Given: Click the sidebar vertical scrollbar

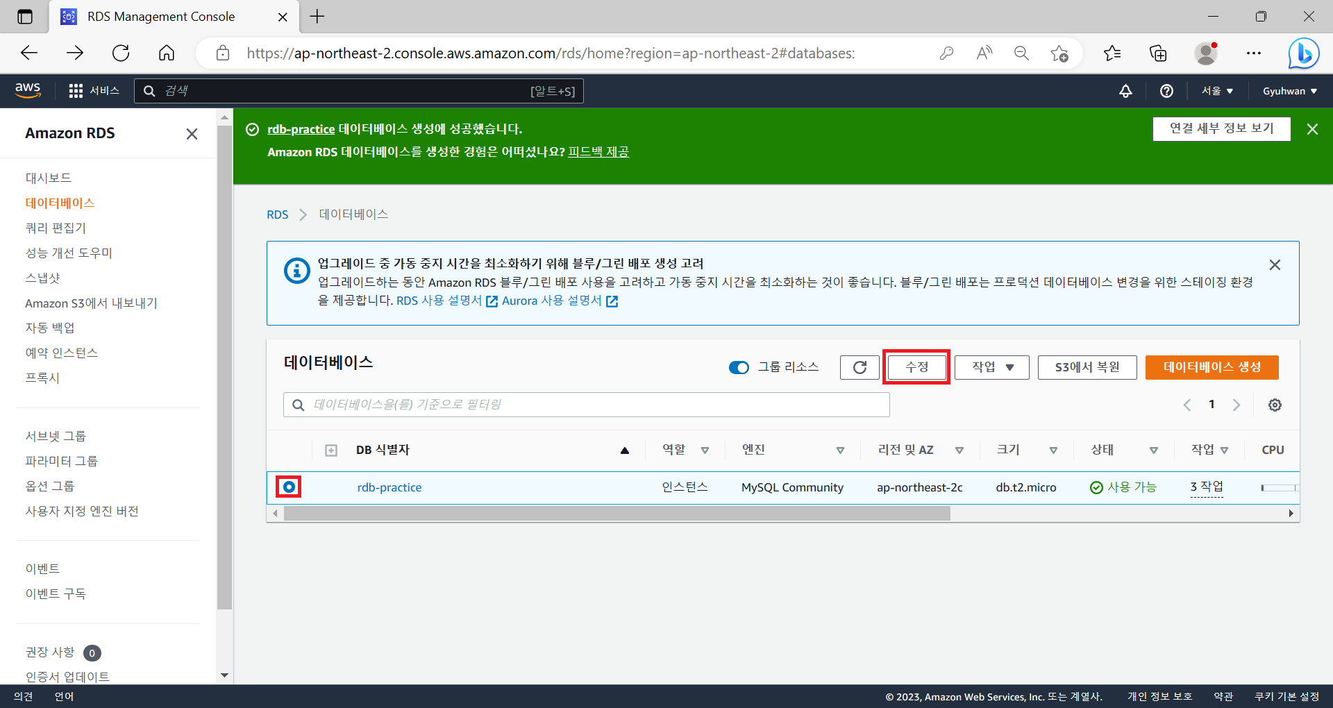Looking at the screenshot, I should (x=224, y=368).
